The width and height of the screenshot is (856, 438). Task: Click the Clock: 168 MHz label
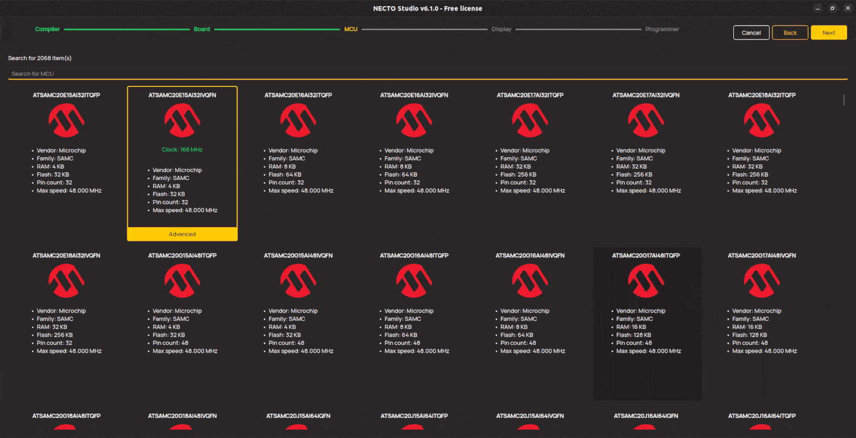pyautogui.click(x=182, y=149)
